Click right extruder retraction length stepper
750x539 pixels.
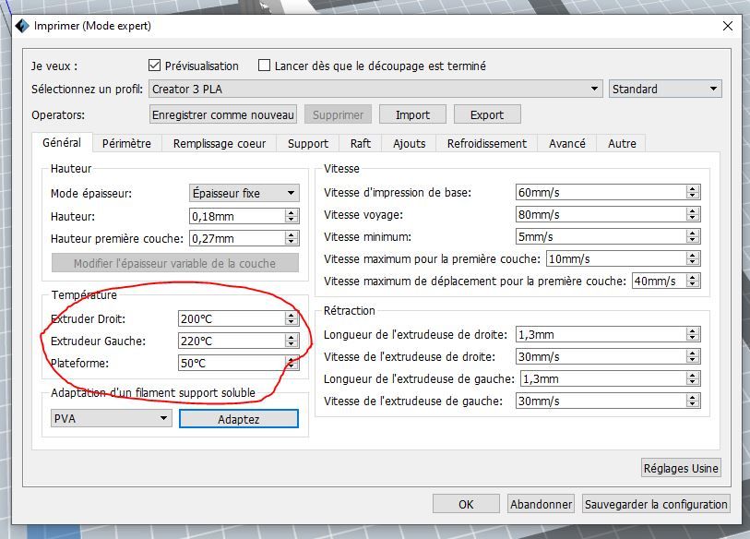pyautogui.click(x=693, y=335)
